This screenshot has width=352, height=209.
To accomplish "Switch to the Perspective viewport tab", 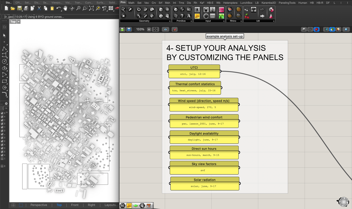I will click(39, 205).
